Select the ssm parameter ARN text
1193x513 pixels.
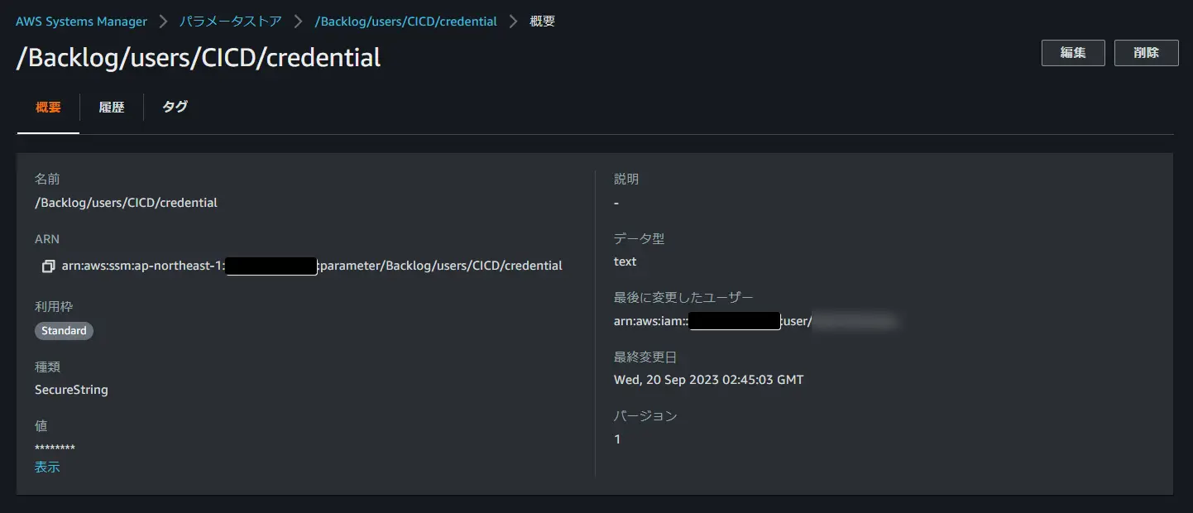312,266
